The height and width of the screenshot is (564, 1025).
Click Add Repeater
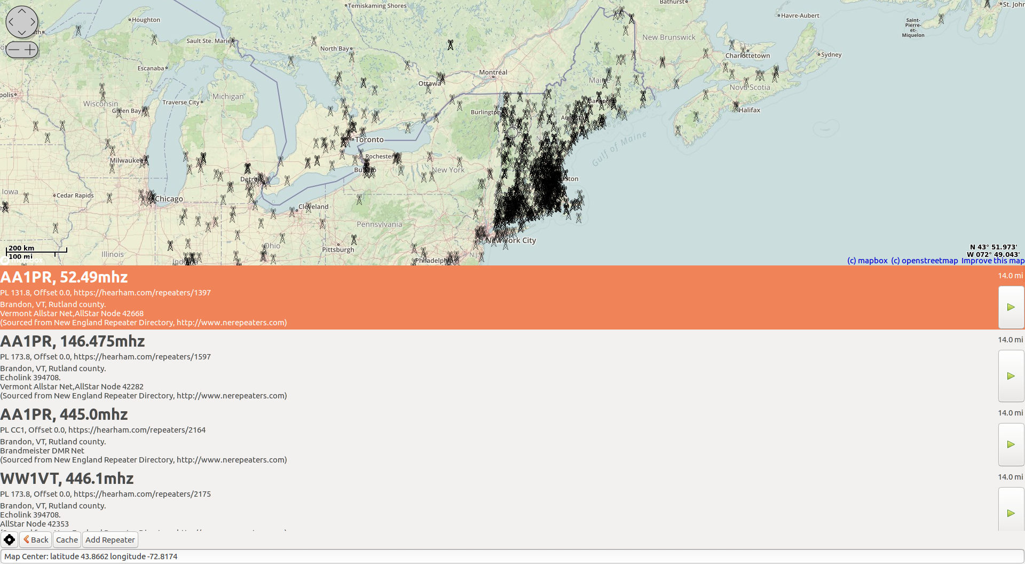tap(110, 539)
